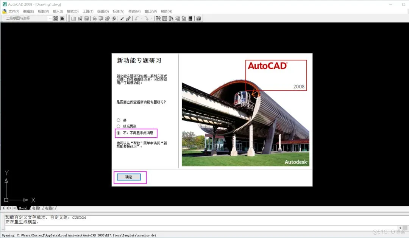
Task: Select 不，不再显示此消息 radio option
Action: (x=119, y=133)
